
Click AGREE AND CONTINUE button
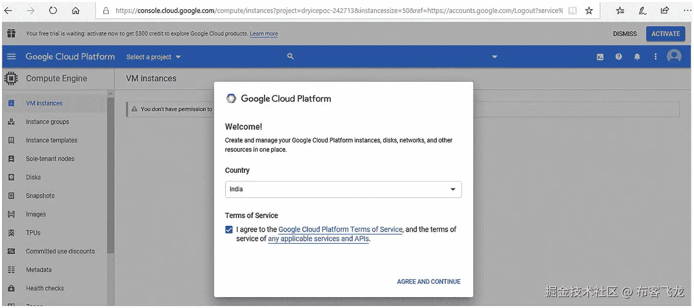pos(429,282)
